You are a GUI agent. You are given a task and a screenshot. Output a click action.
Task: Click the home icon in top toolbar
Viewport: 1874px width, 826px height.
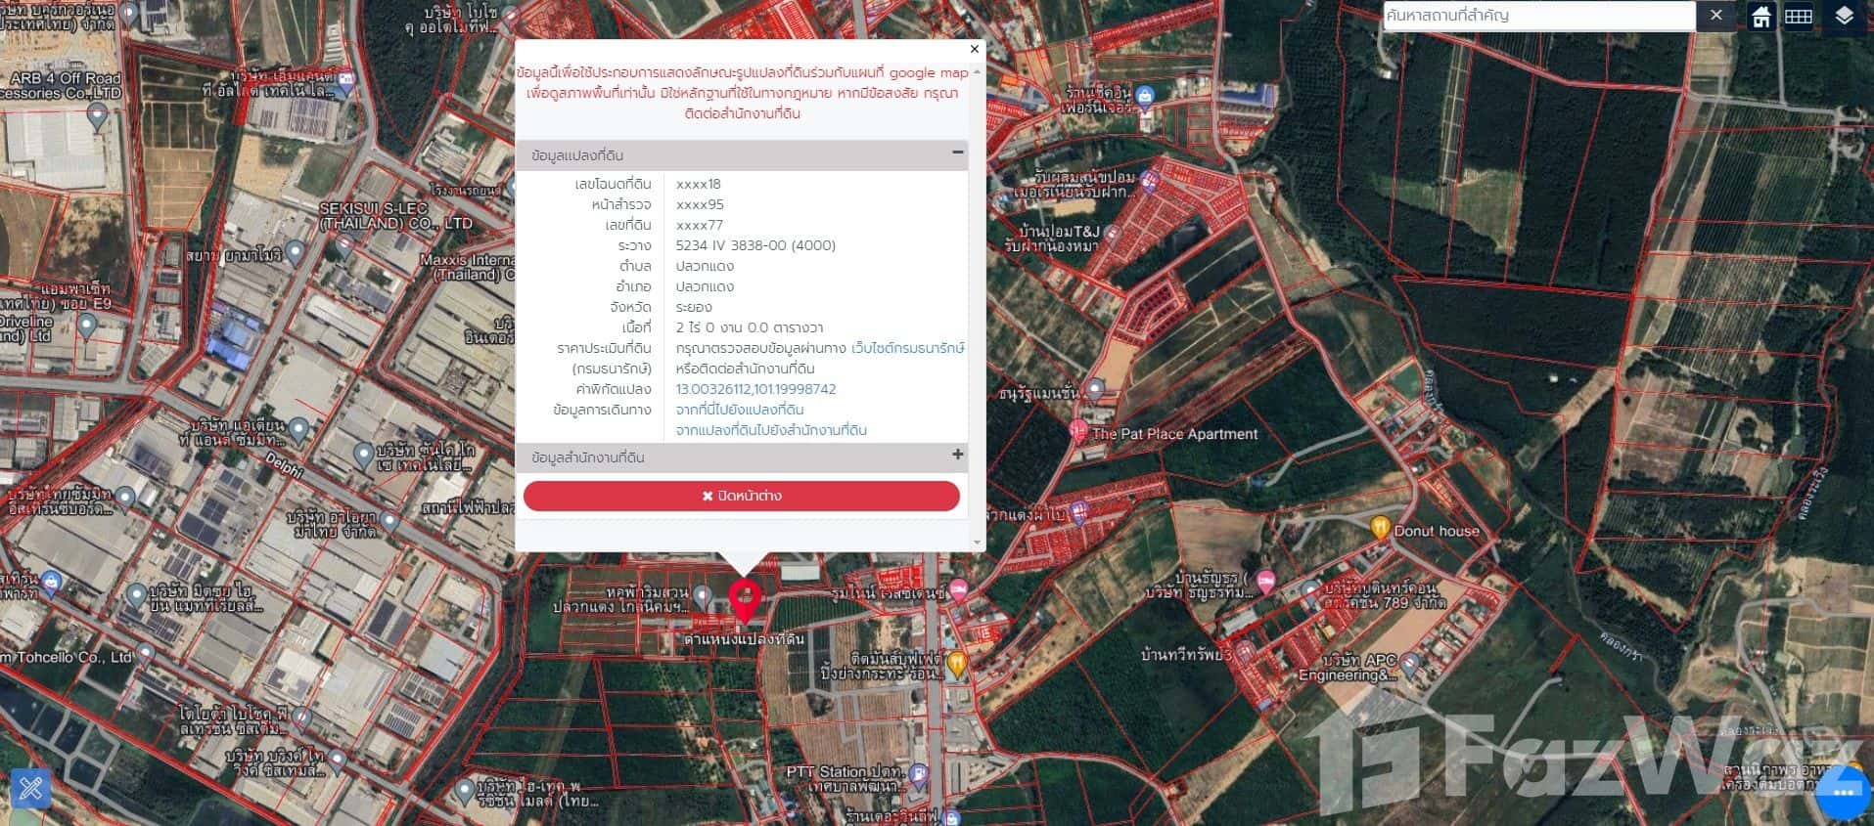click(1760, 17)
